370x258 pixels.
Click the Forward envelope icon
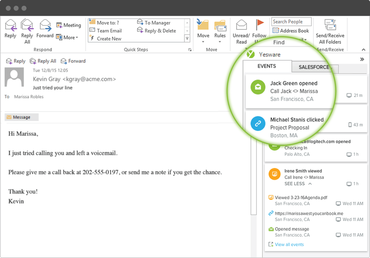pyautogui.click(x=45, y=25)
